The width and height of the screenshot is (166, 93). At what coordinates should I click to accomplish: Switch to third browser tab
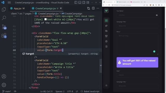pyautogui.click(x=136, y=2)
